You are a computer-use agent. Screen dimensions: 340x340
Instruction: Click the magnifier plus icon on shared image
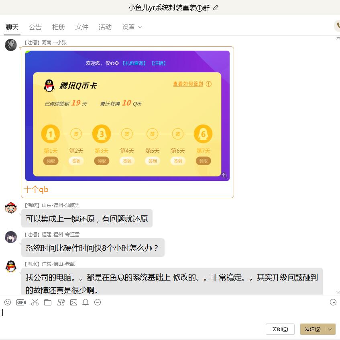pyautogui.click(x=224, y=175)
